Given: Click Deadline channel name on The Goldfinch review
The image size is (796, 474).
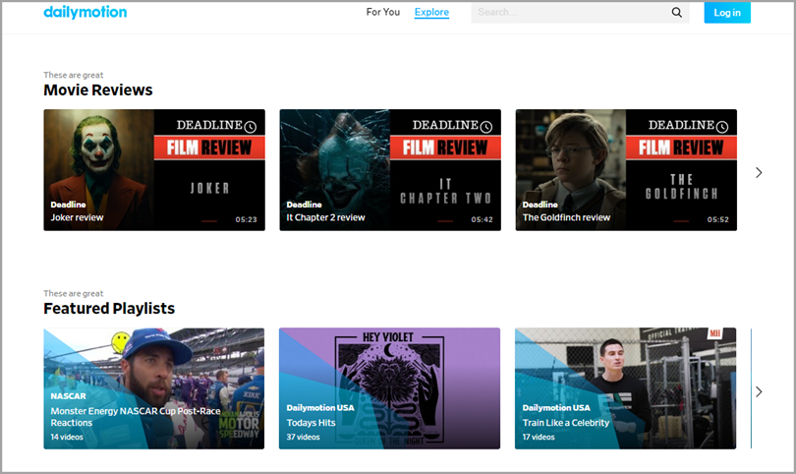Looking at the screenshot, I should (540, 205).
